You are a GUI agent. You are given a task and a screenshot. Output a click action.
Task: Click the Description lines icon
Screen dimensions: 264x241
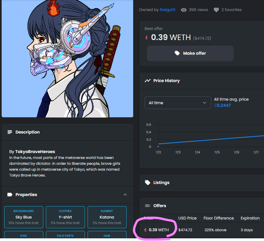10,132
